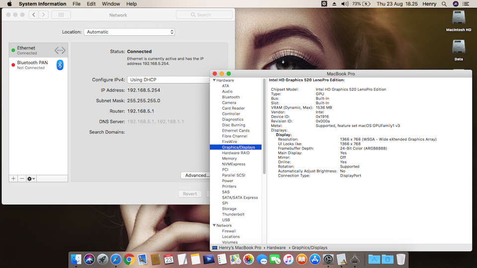Open Reminders list icon in dock
Image resolution: width=477 pixels, height=268 pixels.
(222, 260)
